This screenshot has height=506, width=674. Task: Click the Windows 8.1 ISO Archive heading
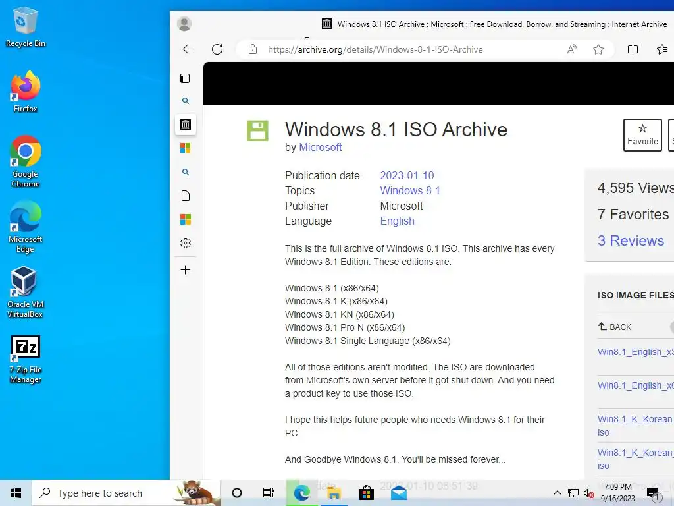[x=396, y=130]
